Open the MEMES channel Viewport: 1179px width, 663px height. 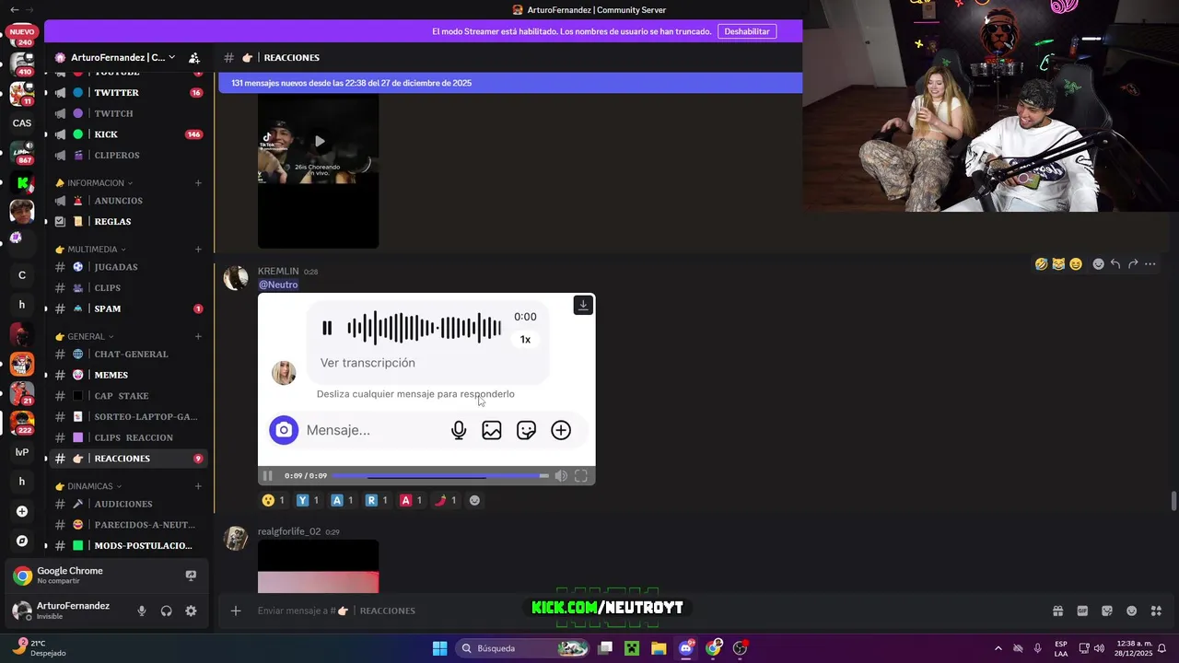[x=129, y=375]
